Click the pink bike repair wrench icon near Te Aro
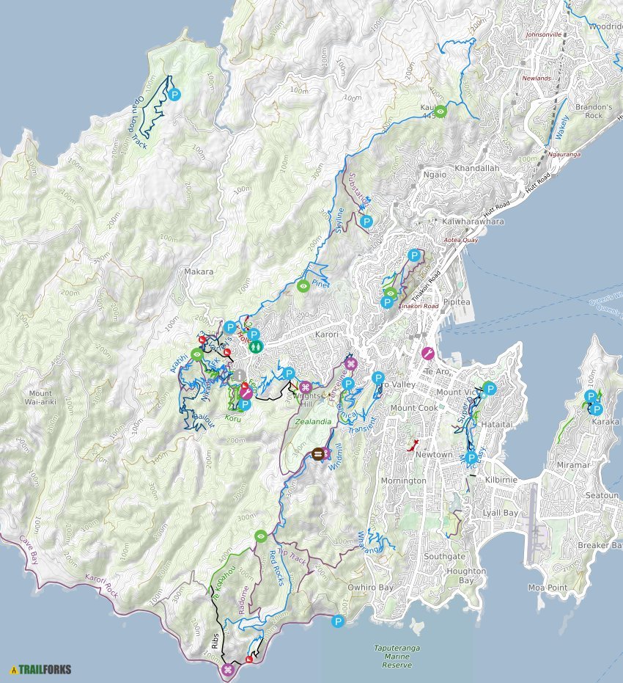 point(430,353)
